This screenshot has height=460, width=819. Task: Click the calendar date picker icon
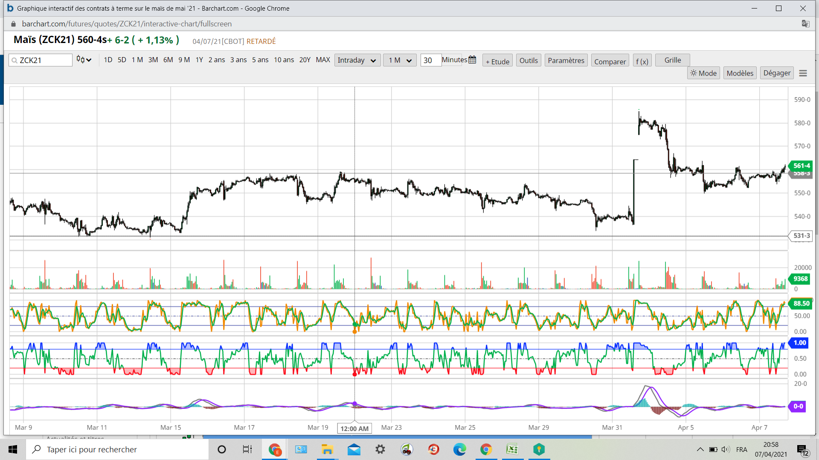472,60
